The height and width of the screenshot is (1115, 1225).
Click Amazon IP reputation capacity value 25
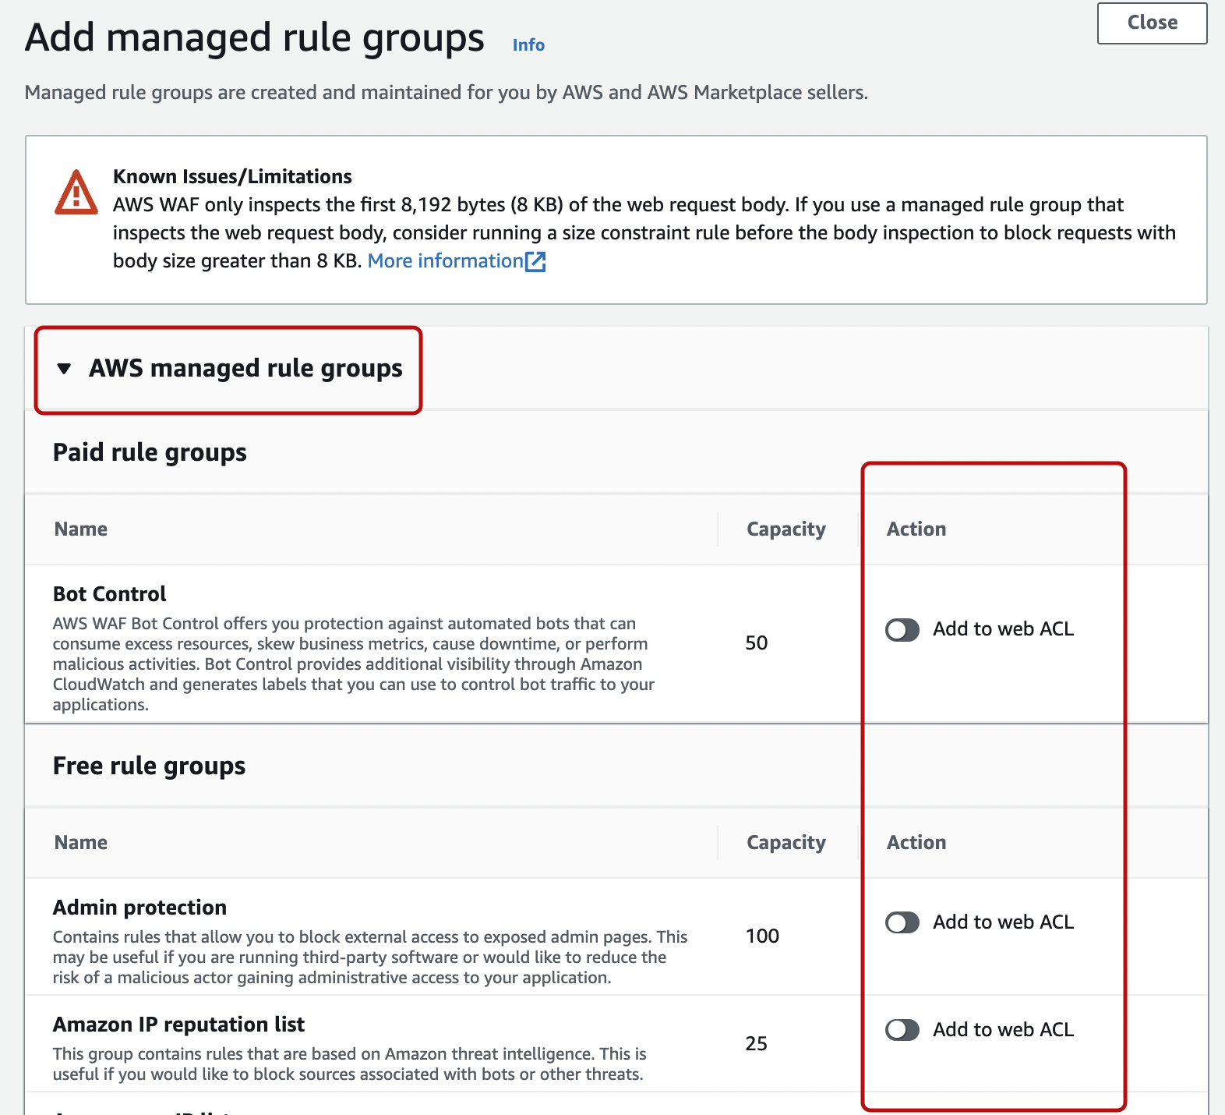[757, 1044]
